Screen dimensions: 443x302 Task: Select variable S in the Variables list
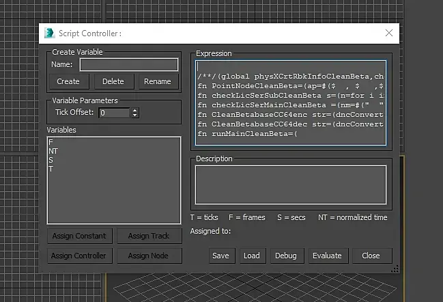pos(51,160)
